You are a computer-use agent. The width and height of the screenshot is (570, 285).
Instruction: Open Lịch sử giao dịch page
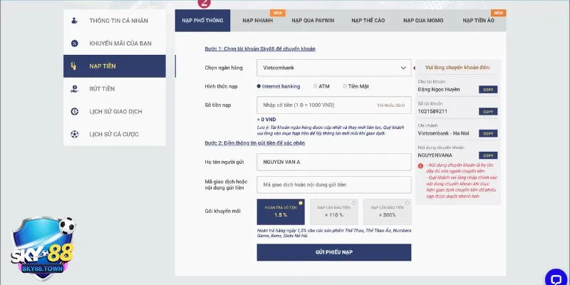pos(115,112)
